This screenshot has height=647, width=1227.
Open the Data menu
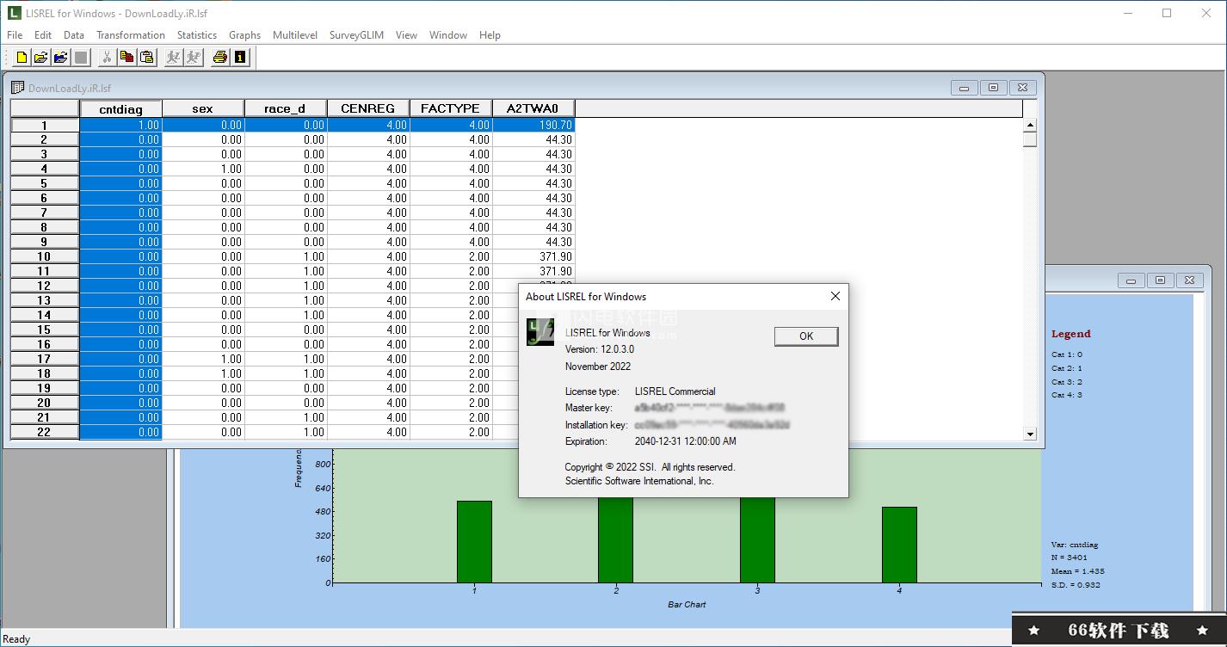coord(74,35)
